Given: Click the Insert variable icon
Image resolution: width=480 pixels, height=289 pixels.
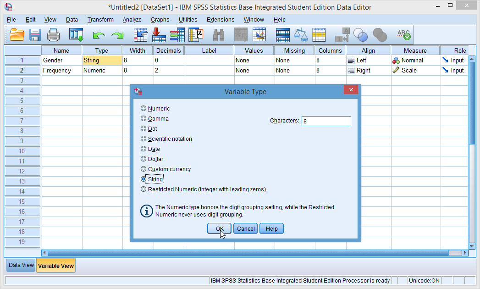Looking at the screenshot, I should pos(259,35).
